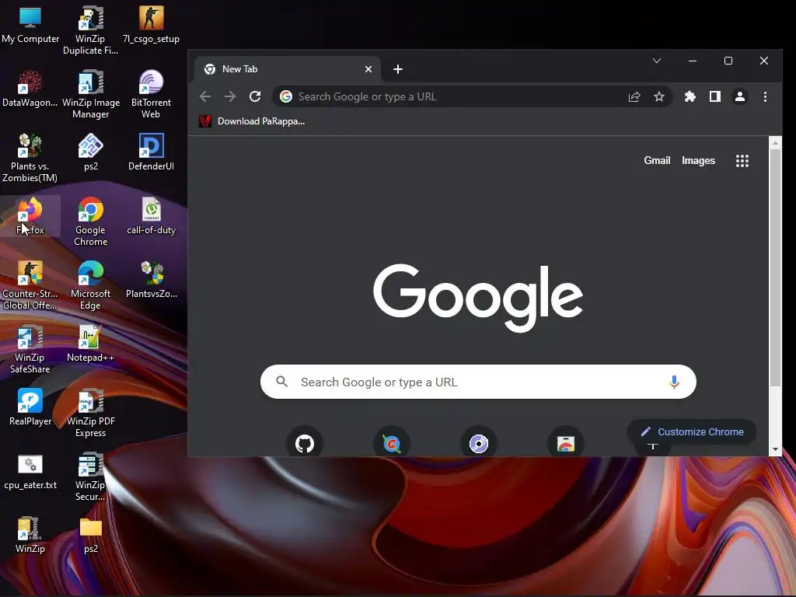Viewport: 796px width, 597px height.
Task: Maximize the Chrome window
Action: click(x=728, y=61)
